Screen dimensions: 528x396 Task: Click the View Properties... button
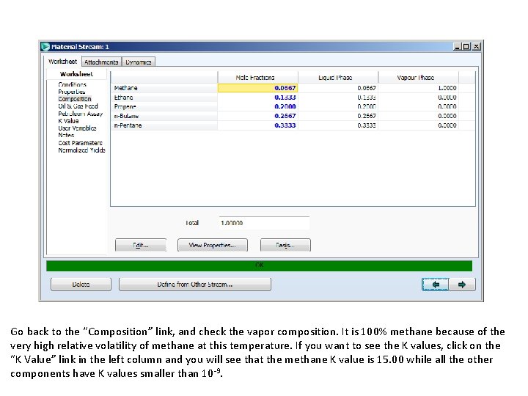pos(212,245)
